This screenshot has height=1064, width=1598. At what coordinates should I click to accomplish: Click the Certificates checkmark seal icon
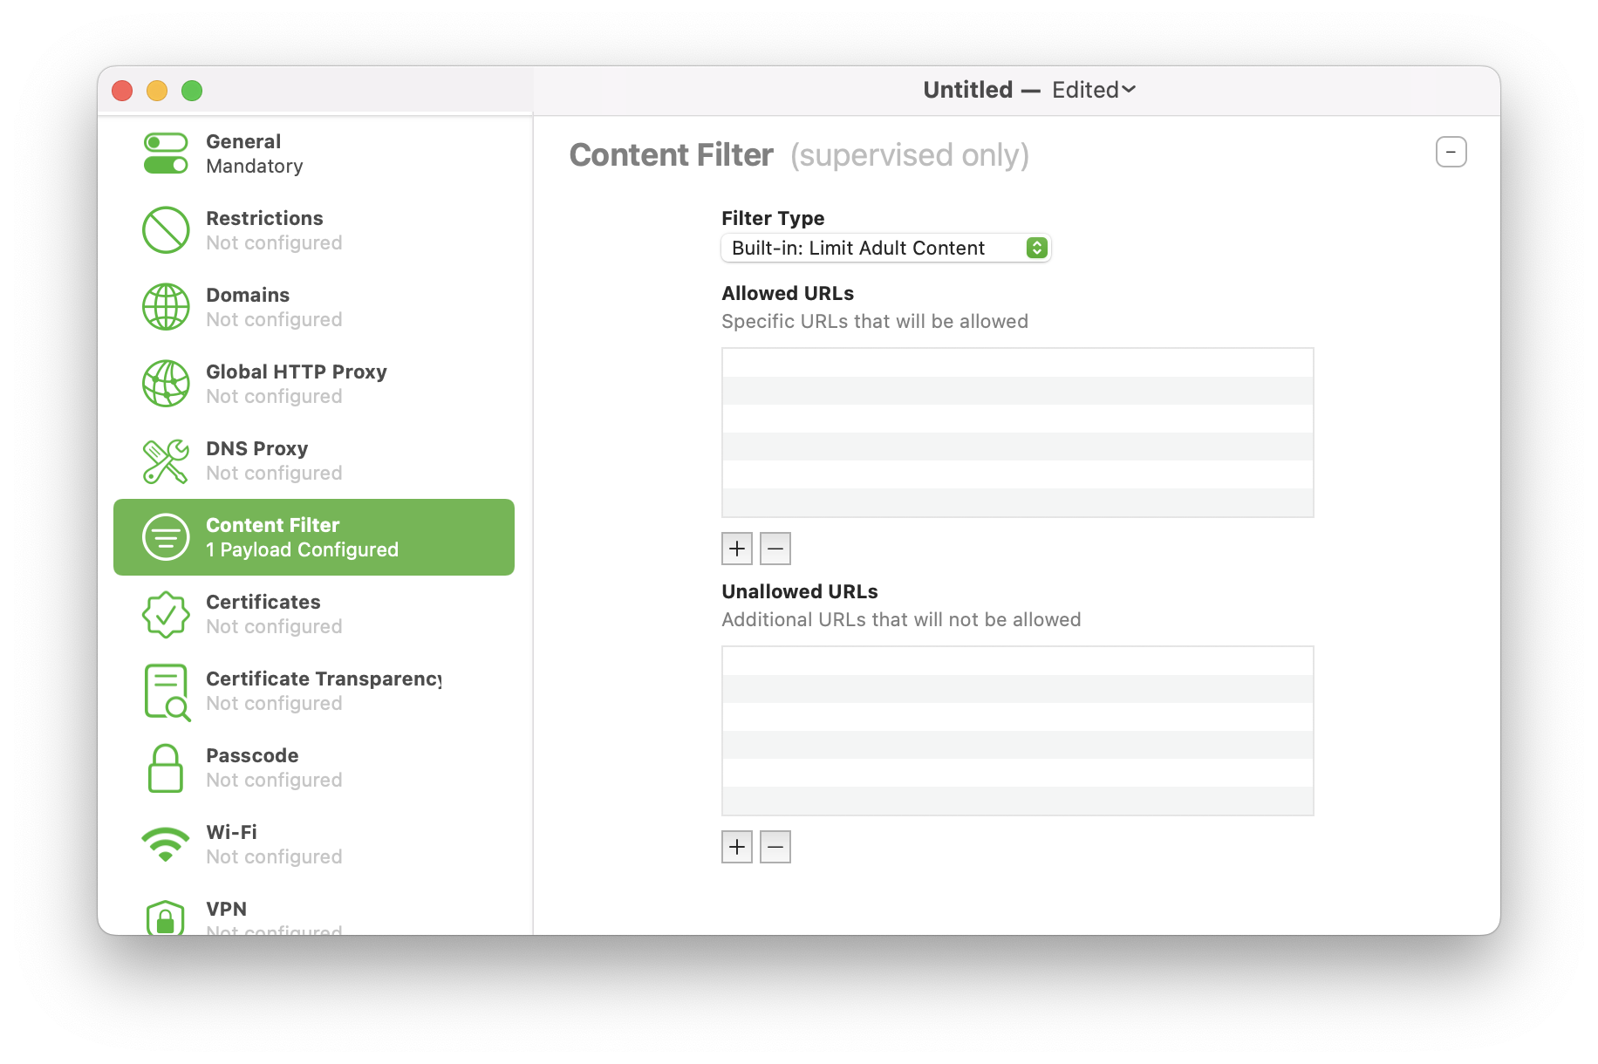[x=166, y=614]
